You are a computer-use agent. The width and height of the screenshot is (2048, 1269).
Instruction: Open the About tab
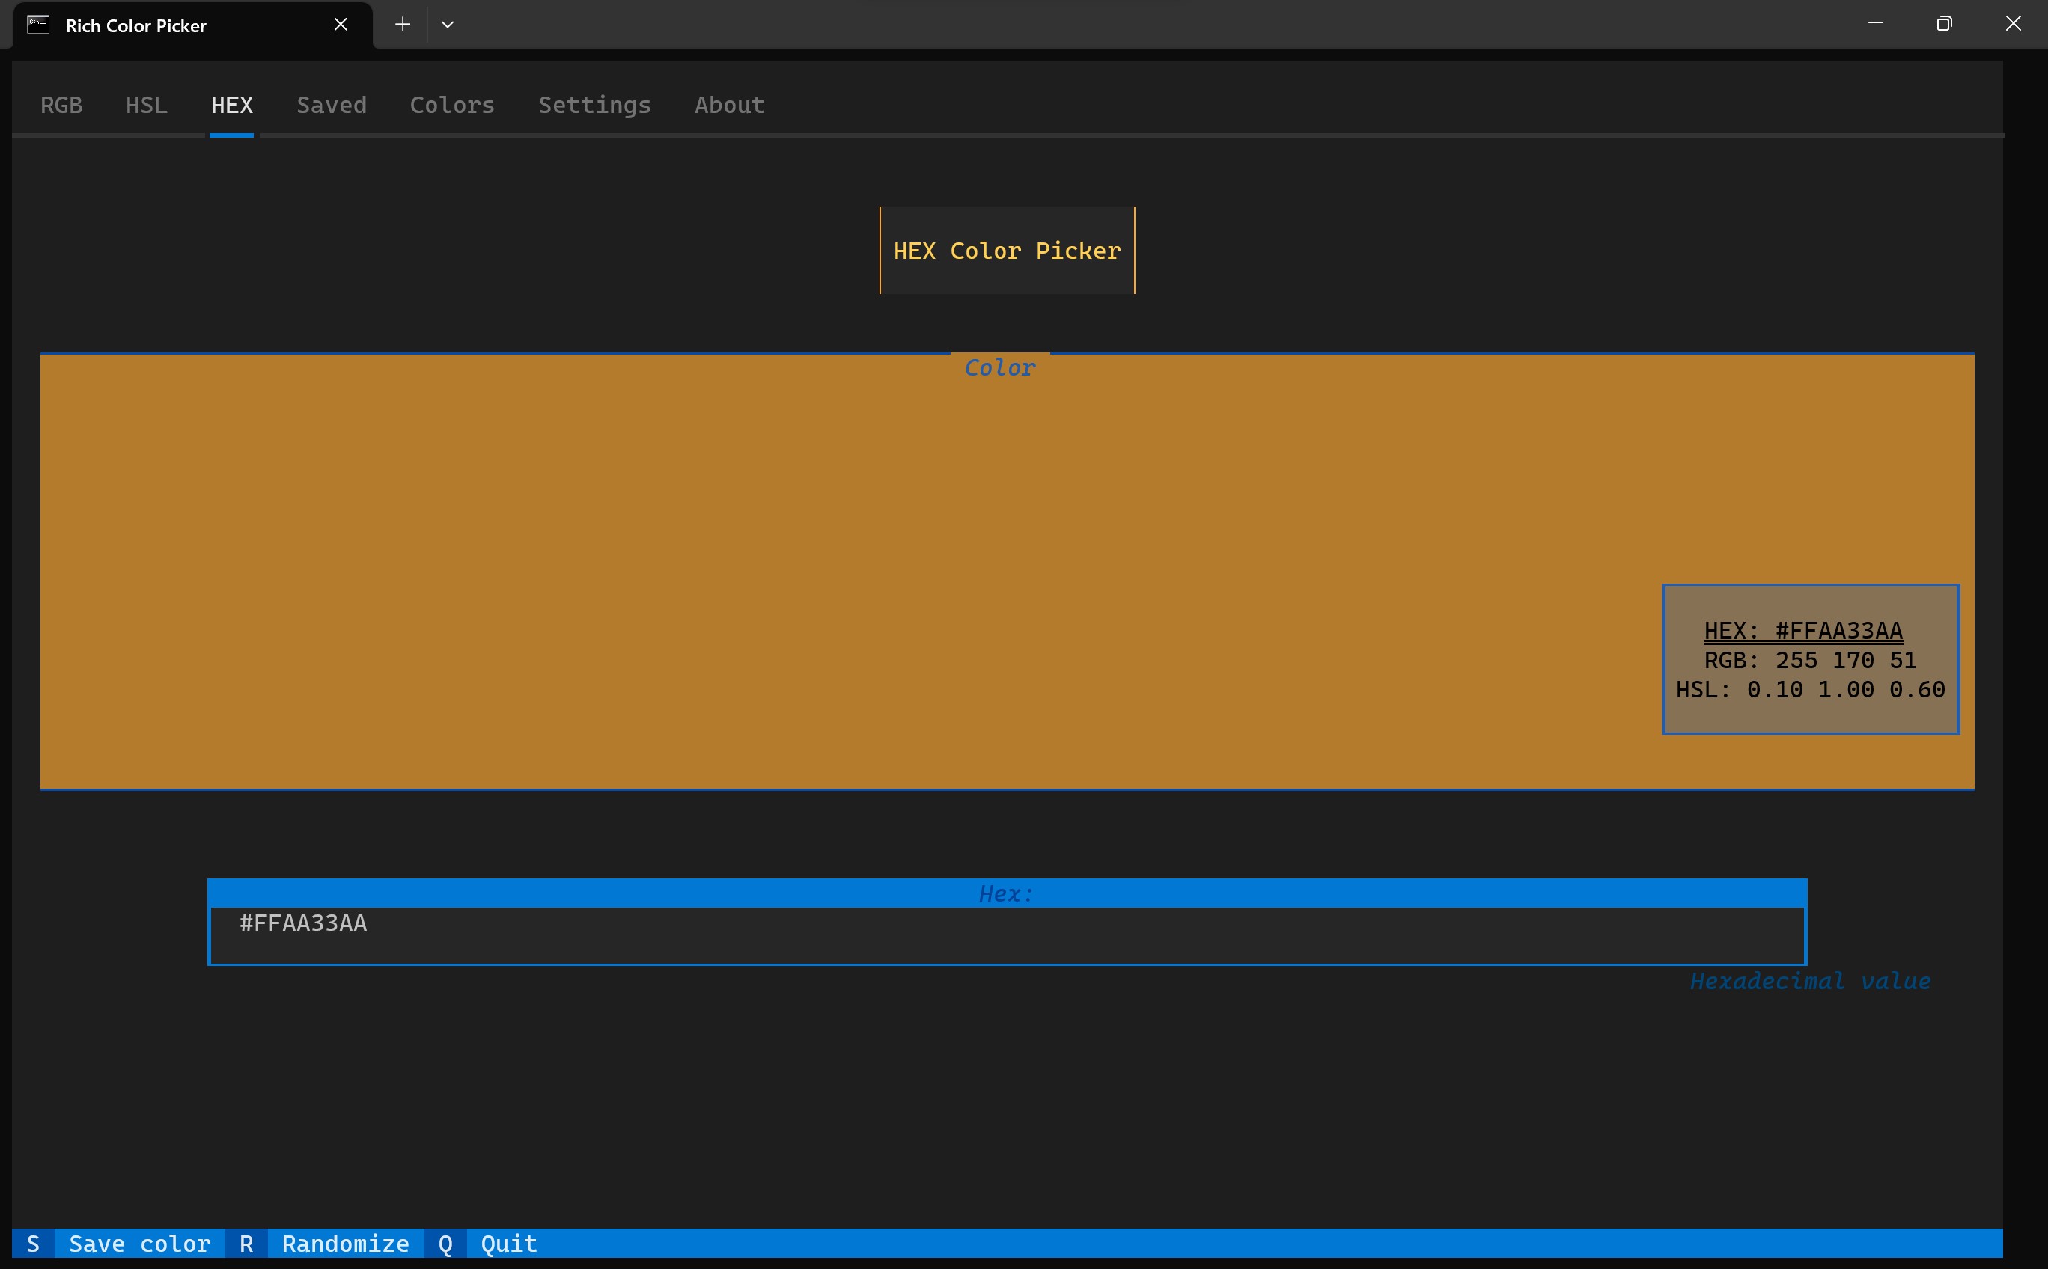[729, 105]
